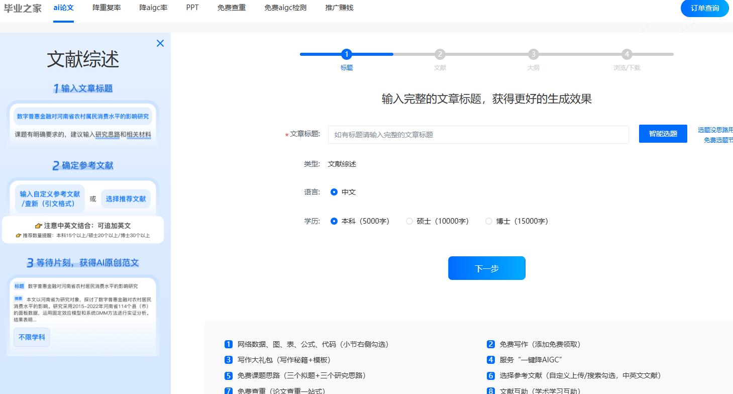Click the 智能选题 button
Image resolution: width=733 pixels, height=394 pixels.
(x=663, y=134)
